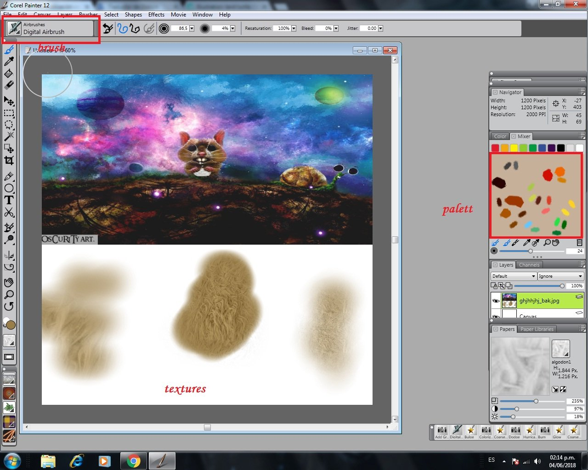The image size is (588, 470).
Task: Pick the Mixer panel's Pan hand tool
Action: 555,242
